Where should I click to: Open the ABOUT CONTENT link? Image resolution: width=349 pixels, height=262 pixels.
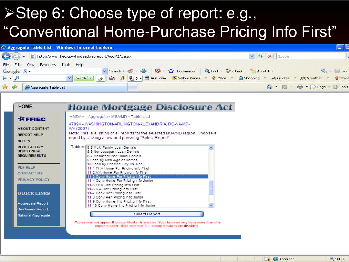click(x=33, y=129)
